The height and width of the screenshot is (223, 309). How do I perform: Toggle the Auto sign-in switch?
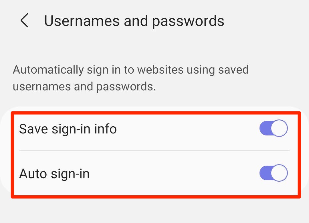tap(273, 173)
